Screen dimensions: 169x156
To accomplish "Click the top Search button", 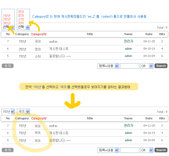I will 161,66.
